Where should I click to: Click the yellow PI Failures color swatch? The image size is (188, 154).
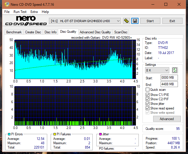point(55,134)
